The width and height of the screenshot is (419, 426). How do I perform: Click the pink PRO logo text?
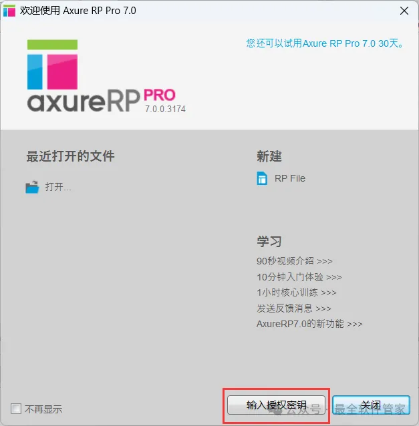(160, 95)
